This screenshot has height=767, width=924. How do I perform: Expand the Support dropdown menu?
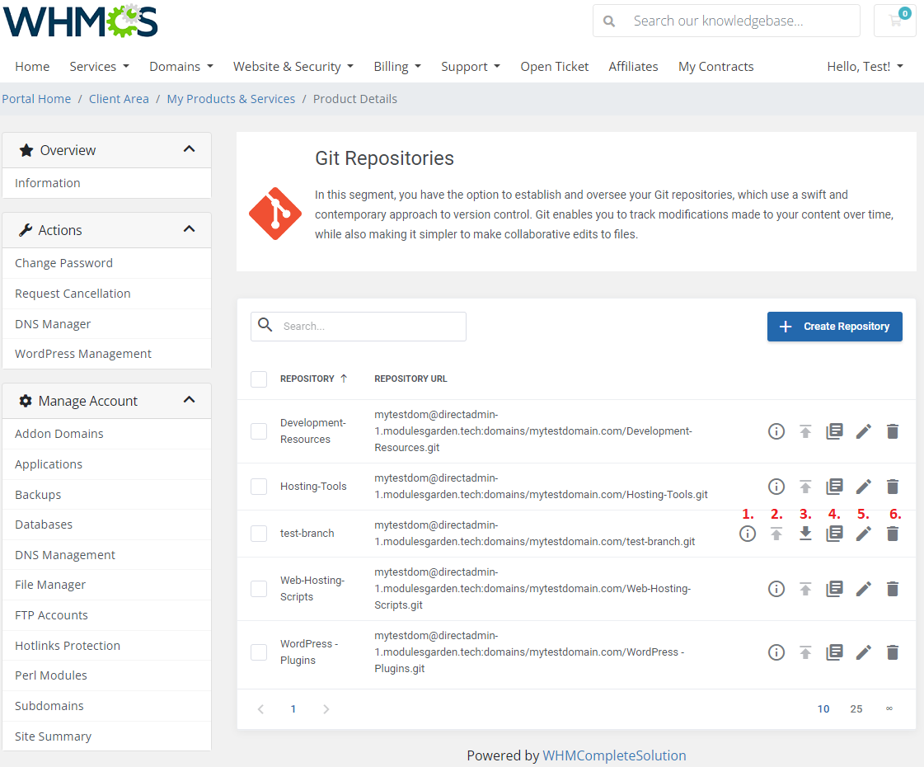(471, 67)
